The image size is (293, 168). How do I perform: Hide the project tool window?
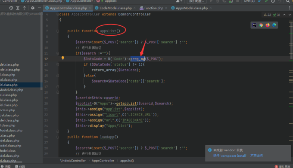pos(39,8)
